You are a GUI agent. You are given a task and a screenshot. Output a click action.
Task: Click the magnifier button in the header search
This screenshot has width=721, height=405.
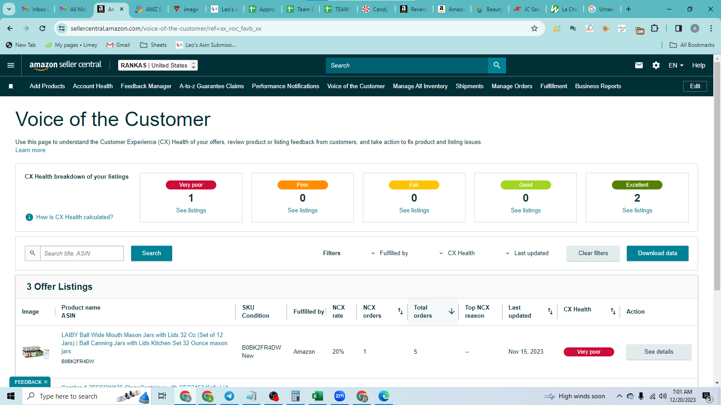pyautogui.click(x=497, y=65)
